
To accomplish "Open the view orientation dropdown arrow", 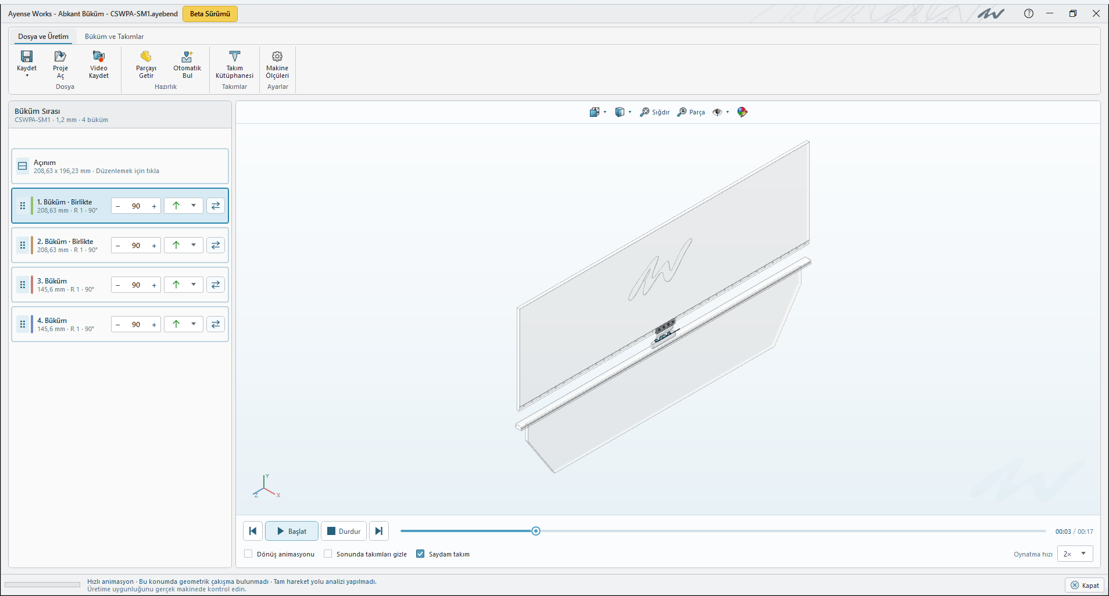I will [x=605, y=112].
